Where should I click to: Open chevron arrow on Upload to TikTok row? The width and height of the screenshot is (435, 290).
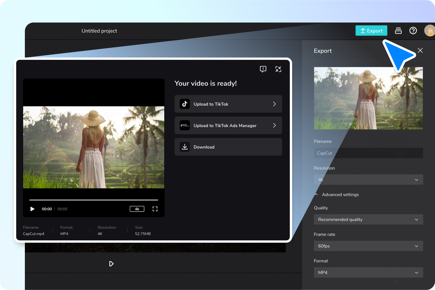(274, 104)
